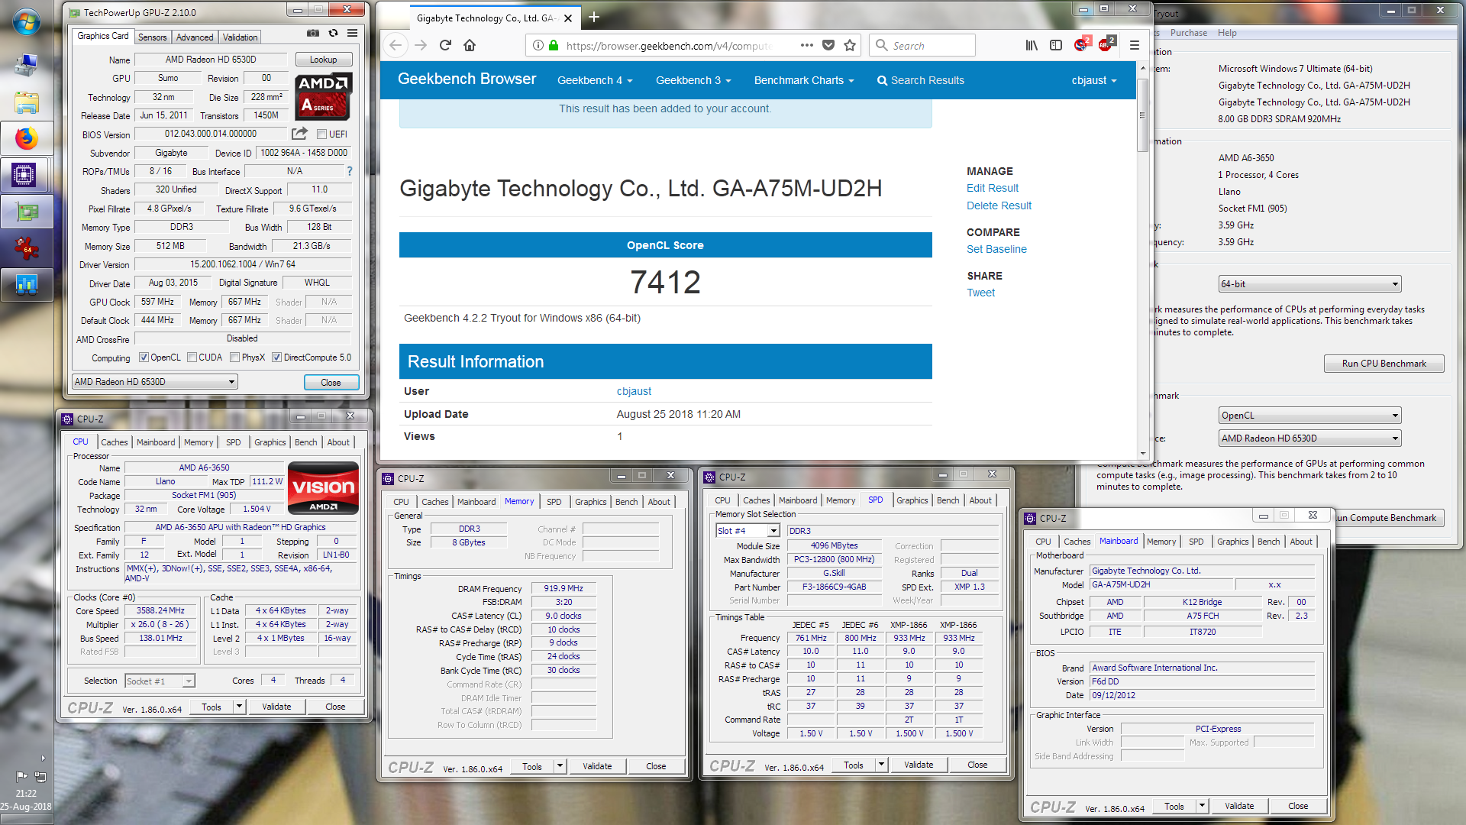The image size is (1466, 825).
Task: Expand the Geekbench 3 navigation menu
Action: pos(693,80)
